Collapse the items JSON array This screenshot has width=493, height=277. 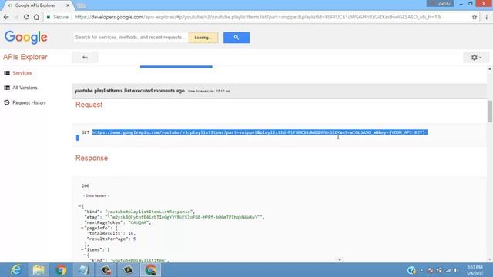82,249
